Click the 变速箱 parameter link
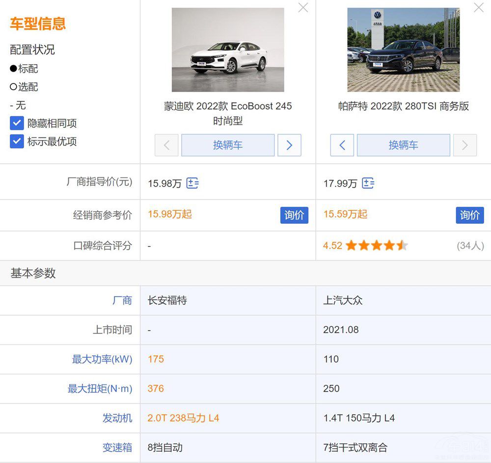 pyautogui.click(x=117, y=447)
